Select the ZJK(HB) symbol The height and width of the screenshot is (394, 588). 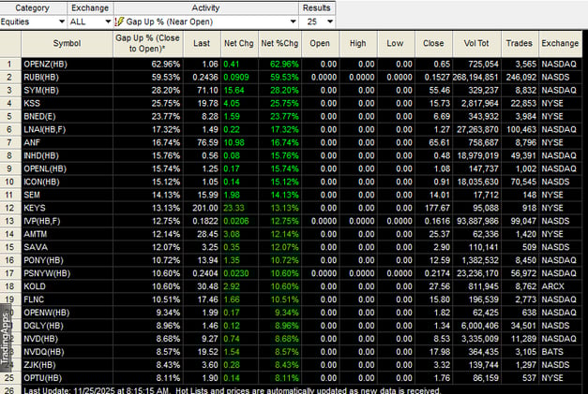39,365
